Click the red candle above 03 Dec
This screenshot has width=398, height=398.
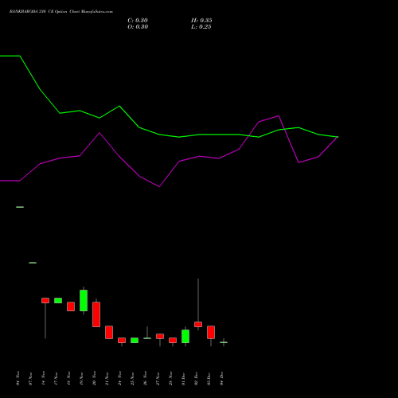211,332
